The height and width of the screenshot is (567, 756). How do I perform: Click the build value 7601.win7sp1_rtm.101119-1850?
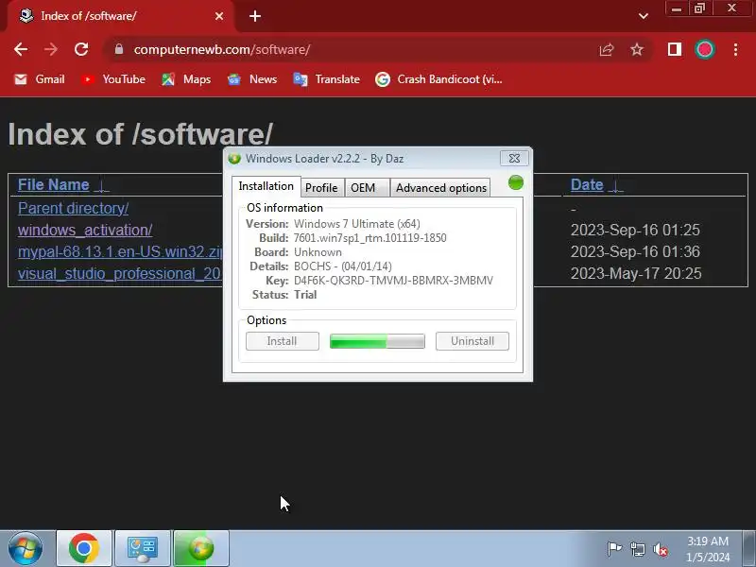[x=369, y=238]
